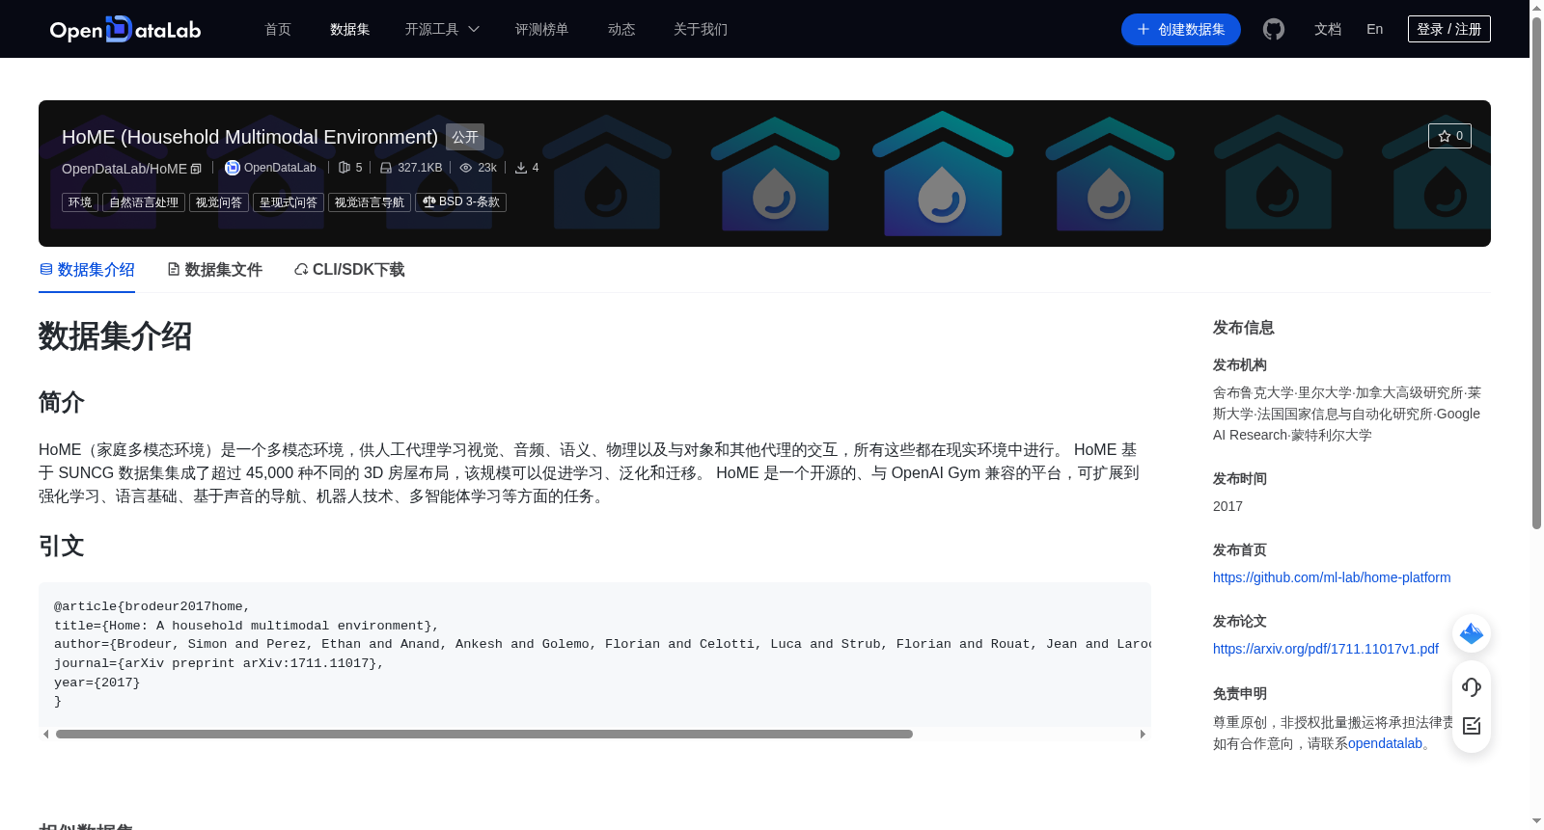This screenshot has width=1544, height=830.
Task: Click the 发布机构 heading
Action: point(1240,365)
